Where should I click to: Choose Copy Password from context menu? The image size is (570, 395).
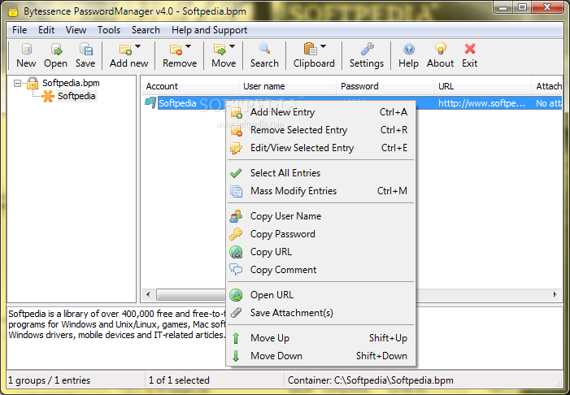(x=320, y=234)
